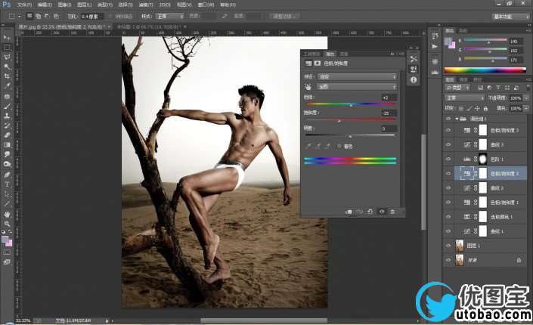Click Add to selection option icon

(x=38, y=16)
